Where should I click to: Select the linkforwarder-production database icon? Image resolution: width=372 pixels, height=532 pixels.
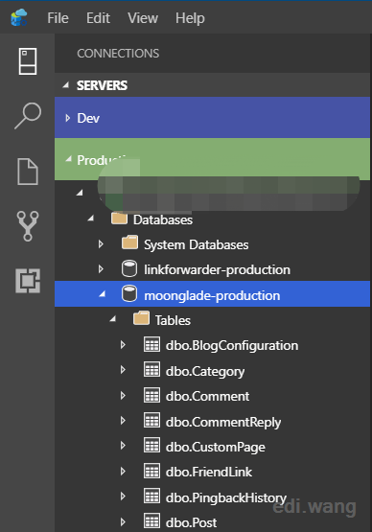pyautogui.click(x=129, y=268)
